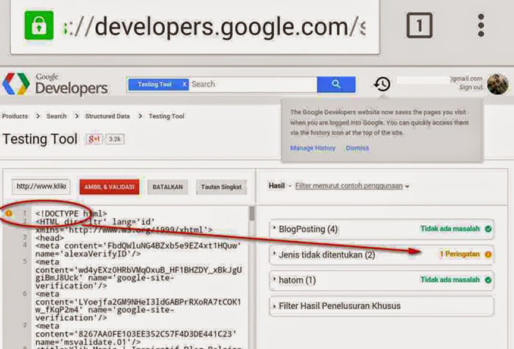The width and height of the screenshot is (514, 349).
Task: Go to Structured Data in breadcrumb
Action: pos(108,116)
